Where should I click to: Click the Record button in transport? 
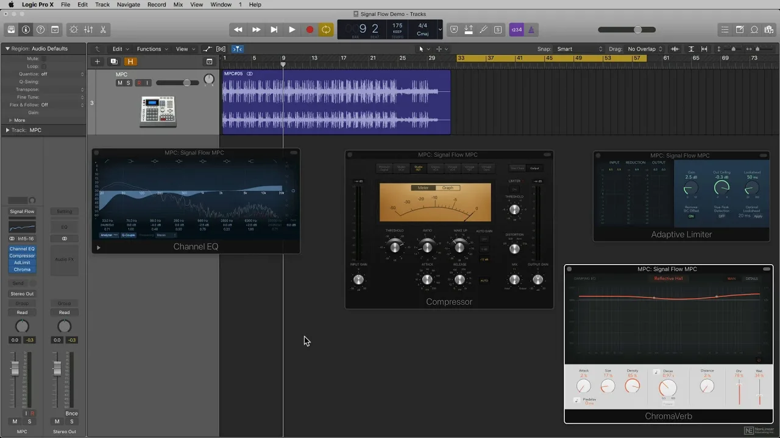tap(310, 30)
